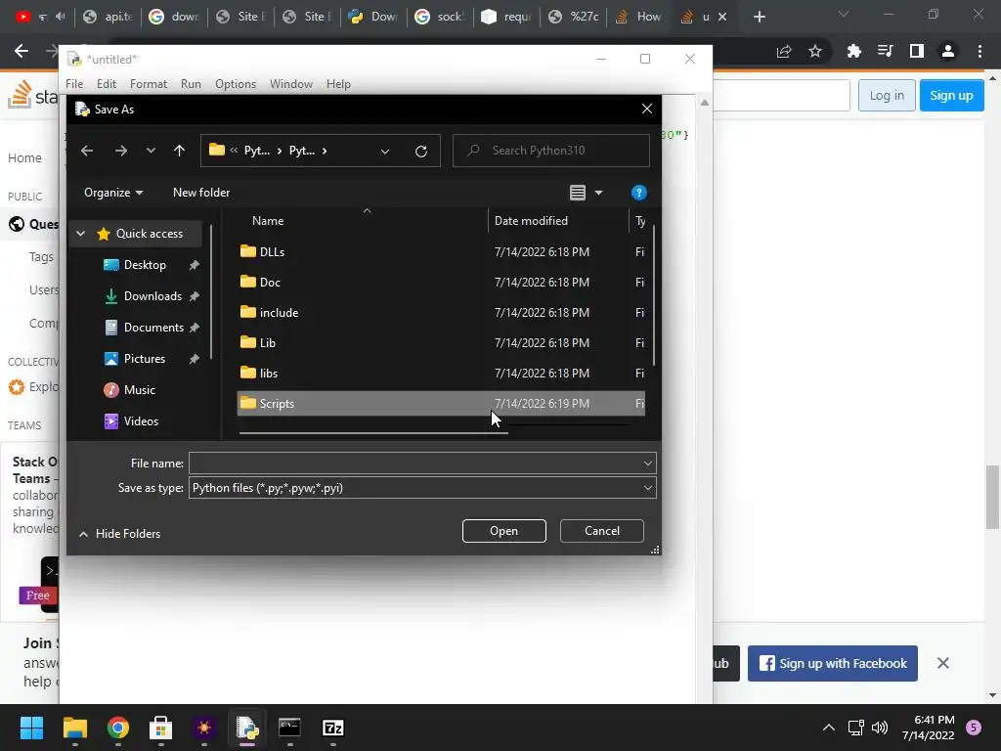Image resolution: width=1001 pixels, height=751 pixels.
Task: Toggle Chrome side panel icon
Action: 917,51
